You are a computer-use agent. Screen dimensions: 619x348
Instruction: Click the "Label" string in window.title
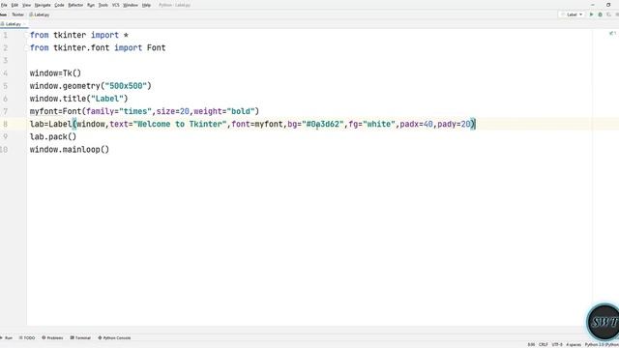pyautogui.click(x=107, y=99)
